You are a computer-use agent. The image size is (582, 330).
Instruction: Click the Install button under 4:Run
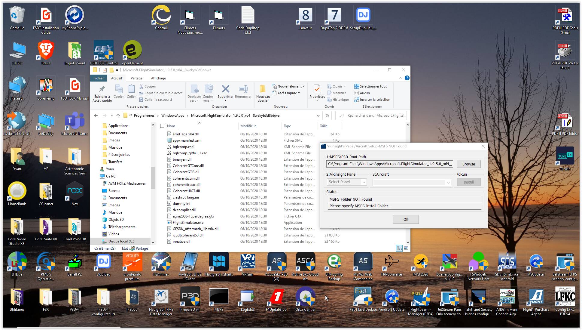(468, 182)
